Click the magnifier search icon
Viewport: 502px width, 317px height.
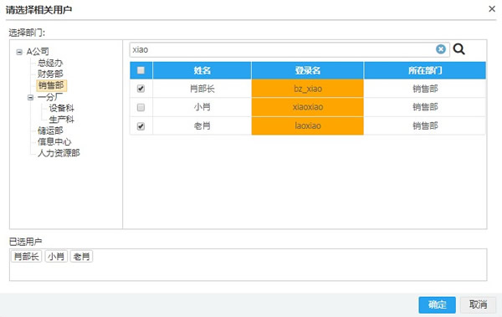[x=458, y=49]
